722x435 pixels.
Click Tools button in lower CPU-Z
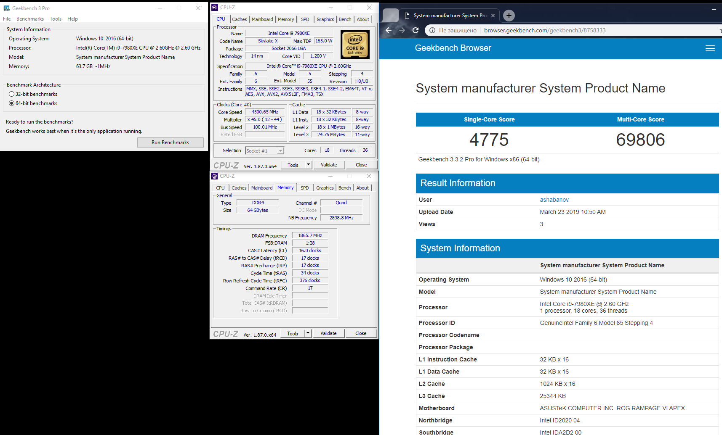[293, 333]
